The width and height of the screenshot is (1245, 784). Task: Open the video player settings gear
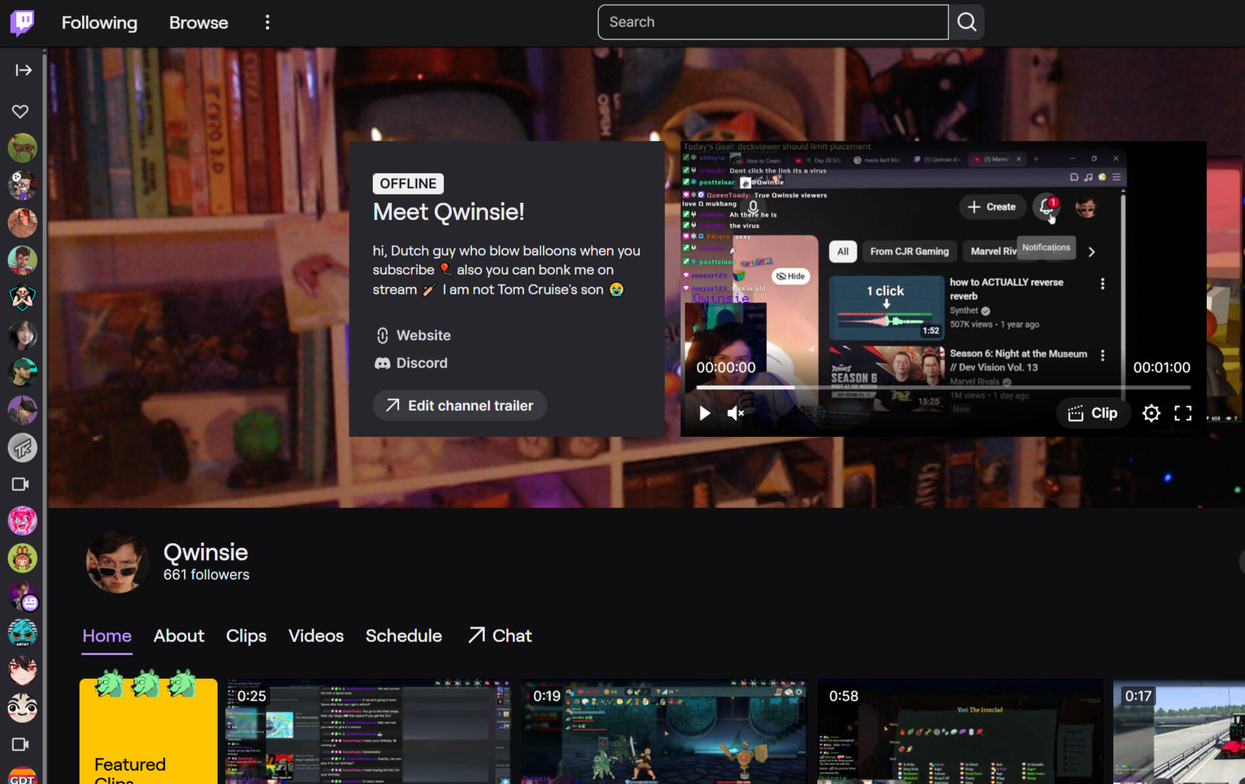[x=1151, y=413]
